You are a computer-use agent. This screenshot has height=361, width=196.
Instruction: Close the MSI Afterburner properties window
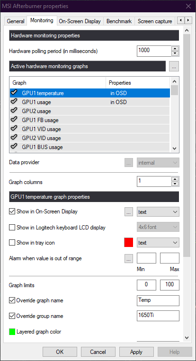point(188,6)
